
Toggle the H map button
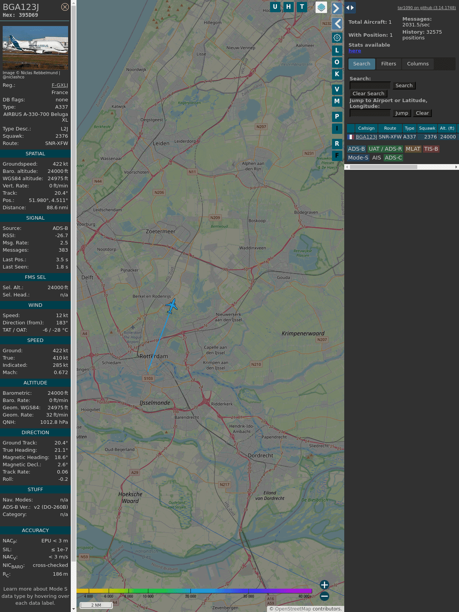[288, 7]
